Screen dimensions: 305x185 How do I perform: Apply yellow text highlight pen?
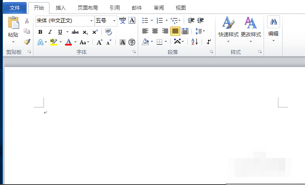click(54, 42)
